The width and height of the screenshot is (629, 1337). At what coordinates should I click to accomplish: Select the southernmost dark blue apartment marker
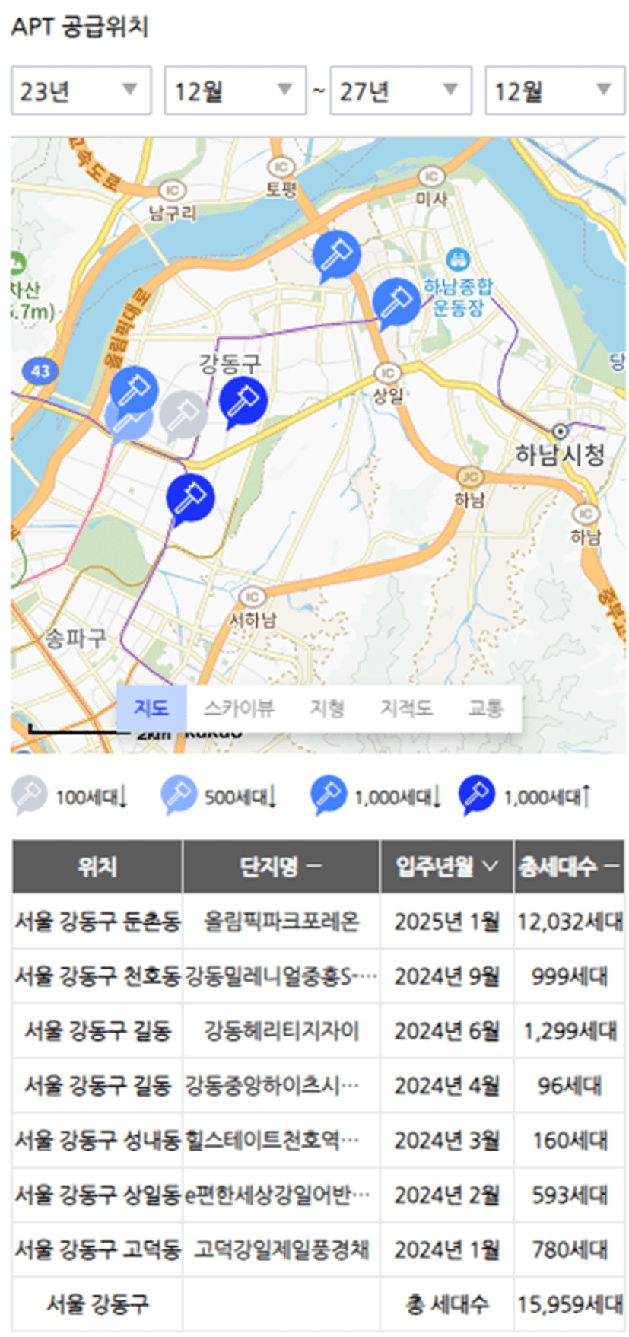[x=189, y=498]
